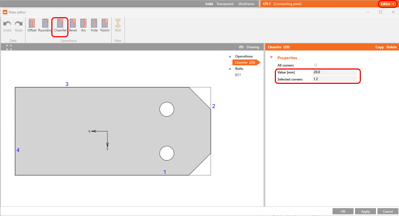Switch to Wireframe display mode

pyautogui.click(x=246, y=4)
